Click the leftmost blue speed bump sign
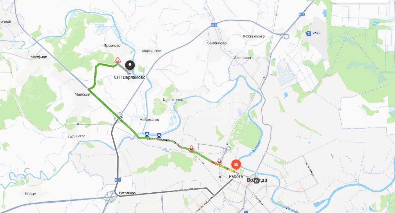This screenshot has width=395, height=213. coord(147,135)
